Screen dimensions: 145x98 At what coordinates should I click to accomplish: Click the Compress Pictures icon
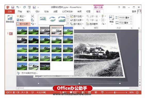pyautogui.click(x=32, y=16)
